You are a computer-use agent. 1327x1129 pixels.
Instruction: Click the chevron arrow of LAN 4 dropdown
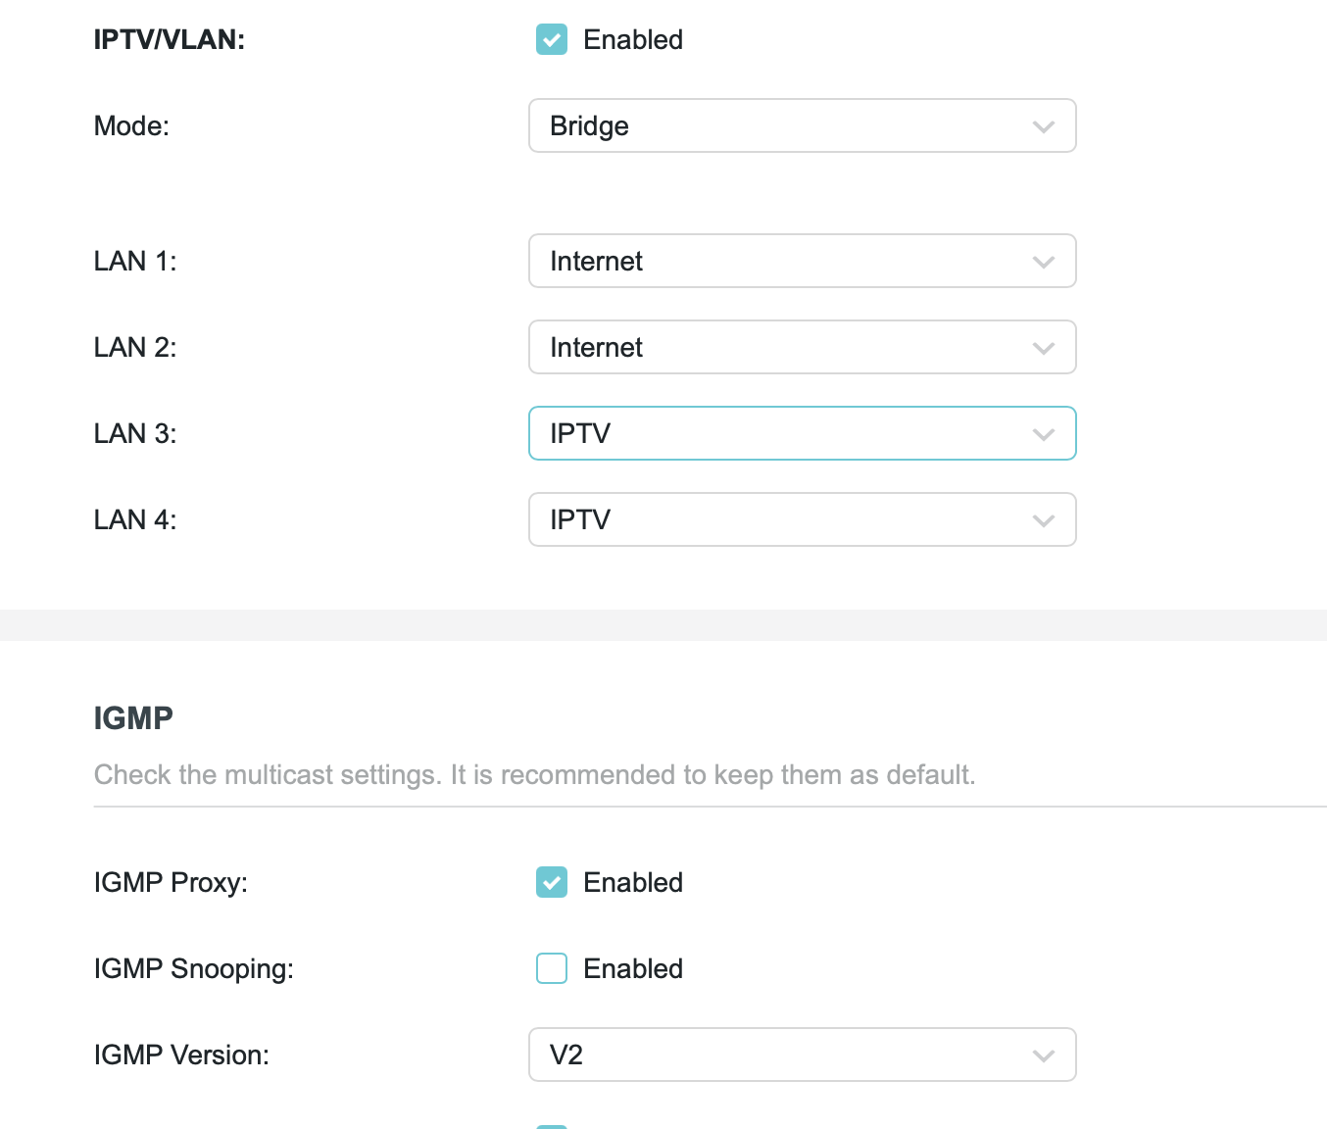click(1044, 520)
